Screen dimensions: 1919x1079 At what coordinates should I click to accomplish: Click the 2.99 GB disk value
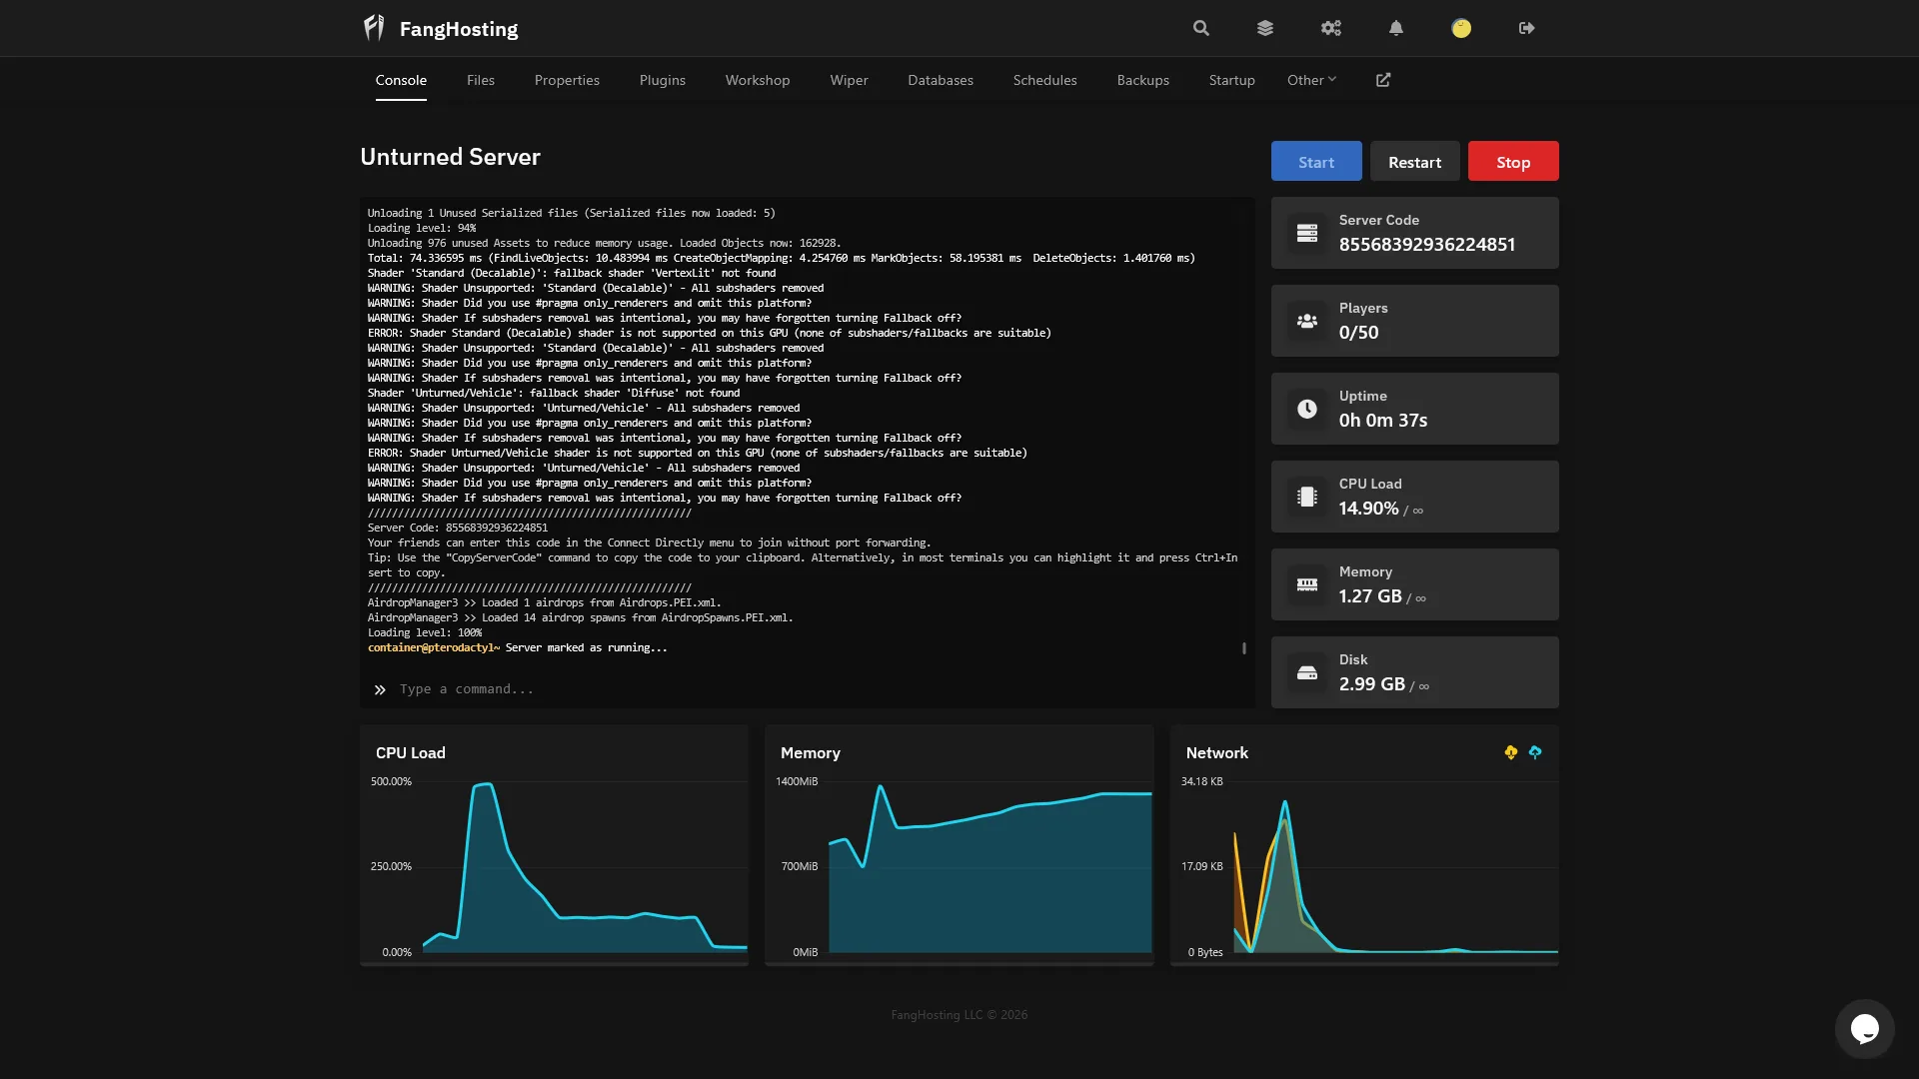(x=1372, y=684)
